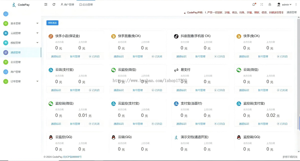Click the 云监控(QQ) penguin logo
The width and height of the screenshot is (300, 161).
click(x=51, y=137)
